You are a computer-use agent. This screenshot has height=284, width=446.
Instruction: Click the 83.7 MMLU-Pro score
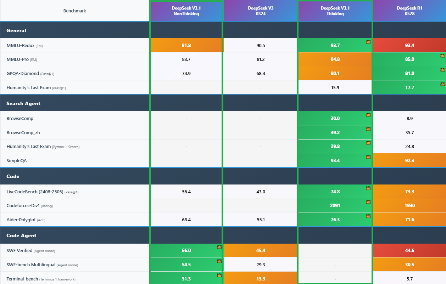coord(186,59)
